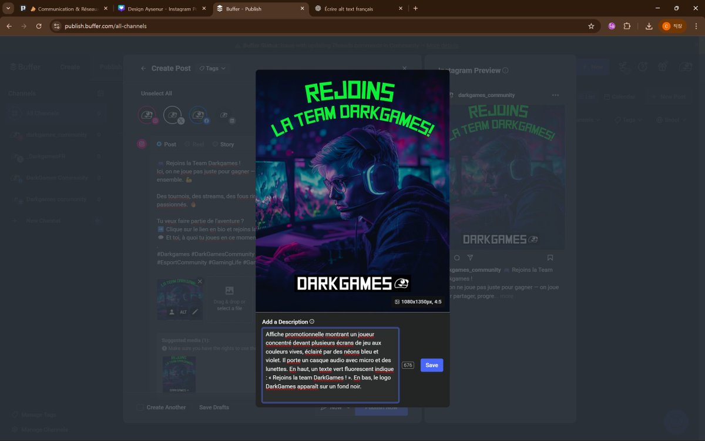Image resolution: width=705 pixels, height=441 pixels.
Task: Select the Post radio option
Action: pyautogui.click(x=166, y=144)
